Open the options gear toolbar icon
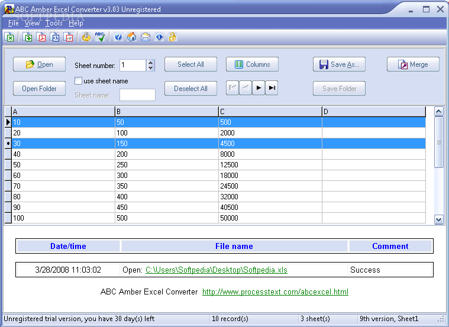 click(86, 37)
